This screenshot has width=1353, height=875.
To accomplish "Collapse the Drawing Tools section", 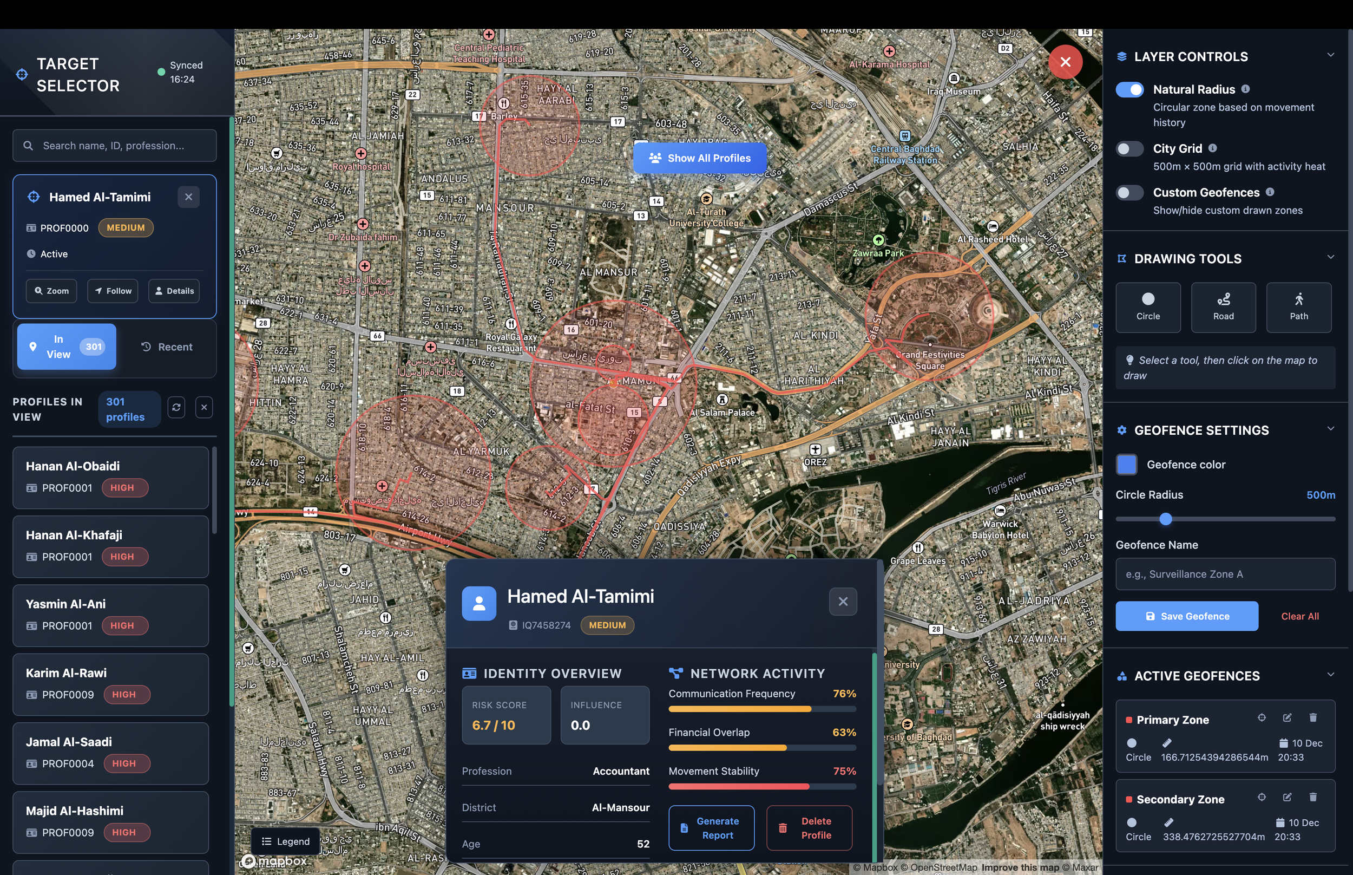I will point(1330,257).
